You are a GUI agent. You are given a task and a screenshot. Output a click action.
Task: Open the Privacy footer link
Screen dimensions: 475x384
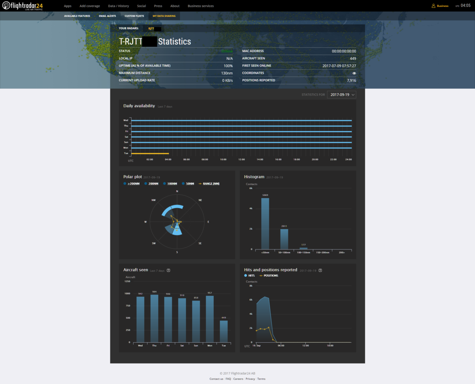point(250,379)
